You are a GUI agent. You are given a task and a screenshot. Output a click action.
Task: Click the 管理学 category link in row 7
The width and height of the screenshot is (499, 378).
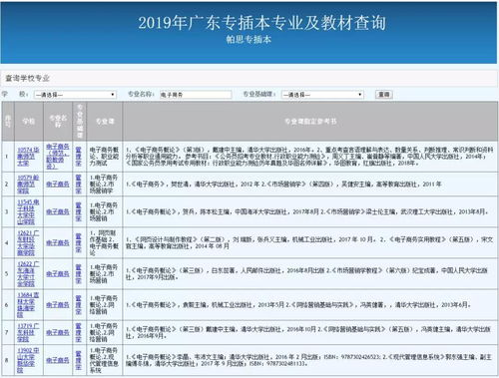point(79,332)
